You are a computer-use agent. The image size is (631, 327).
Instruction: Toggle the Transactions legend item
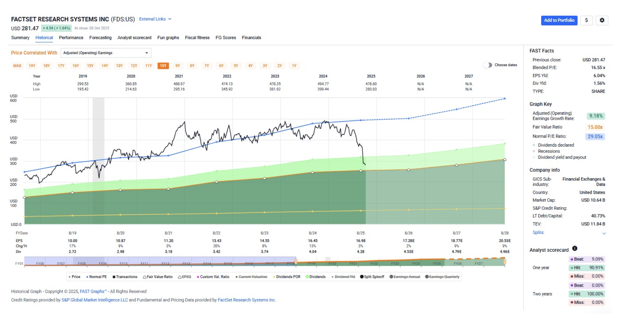[x=125, y=277]
